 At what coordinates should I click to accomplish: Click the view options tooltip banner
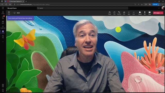click(x=20, y=18)
